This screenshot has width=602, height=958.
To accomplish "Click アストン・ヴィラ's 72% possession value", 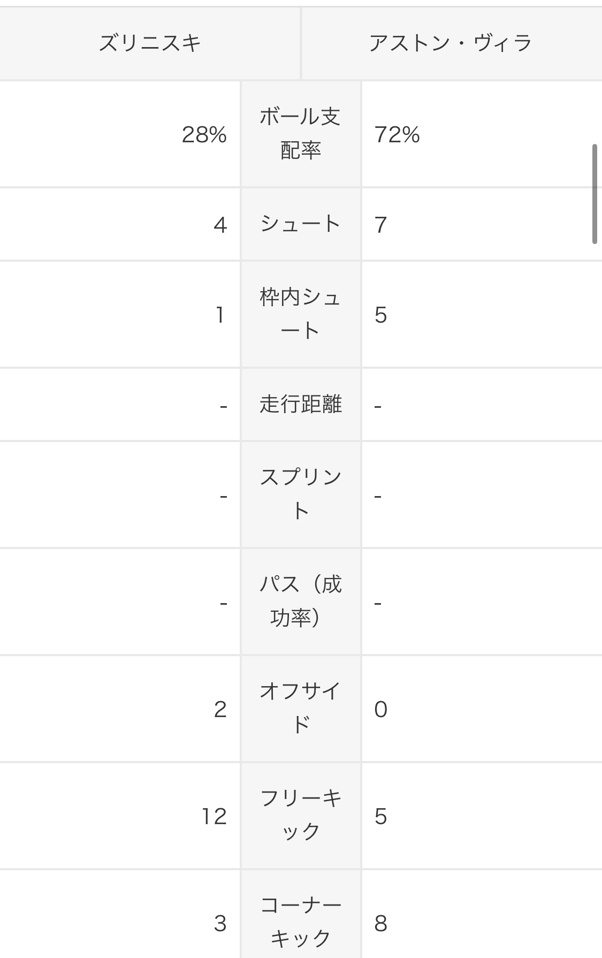I will [397, 134].
